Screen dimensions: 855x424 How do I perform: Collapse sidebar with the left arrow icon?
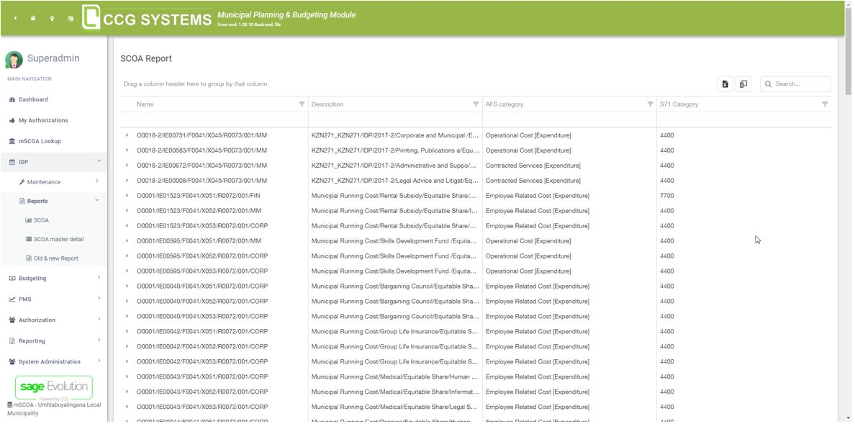(x=15, y=19)
